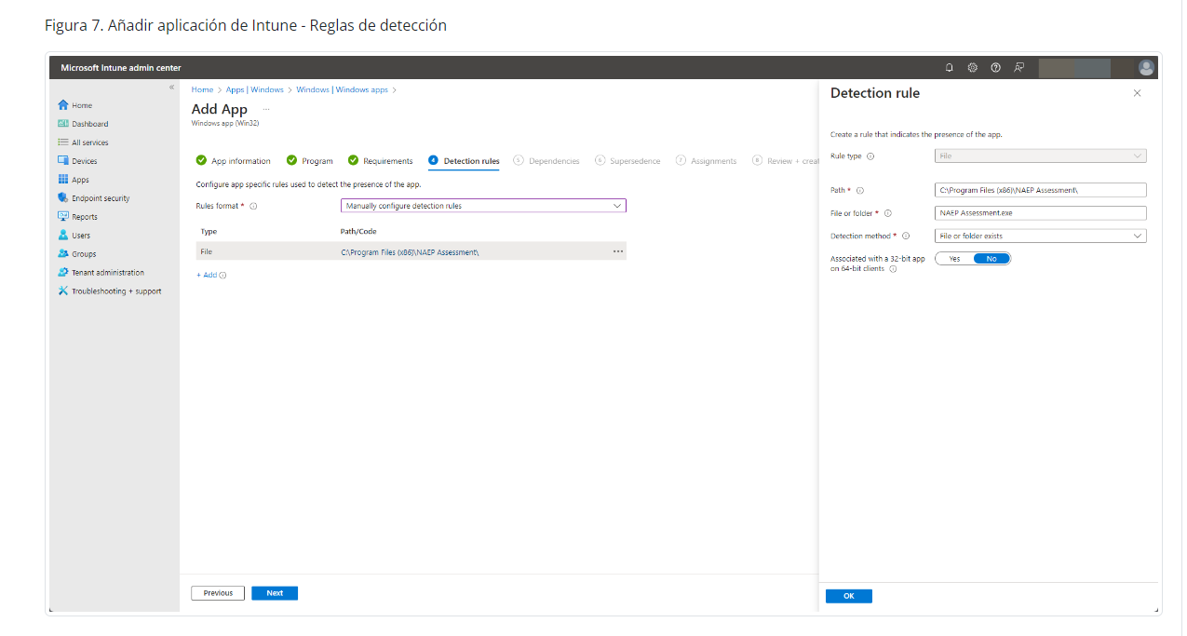Show info tooltip for 32-bit app setting

[893, 269]
